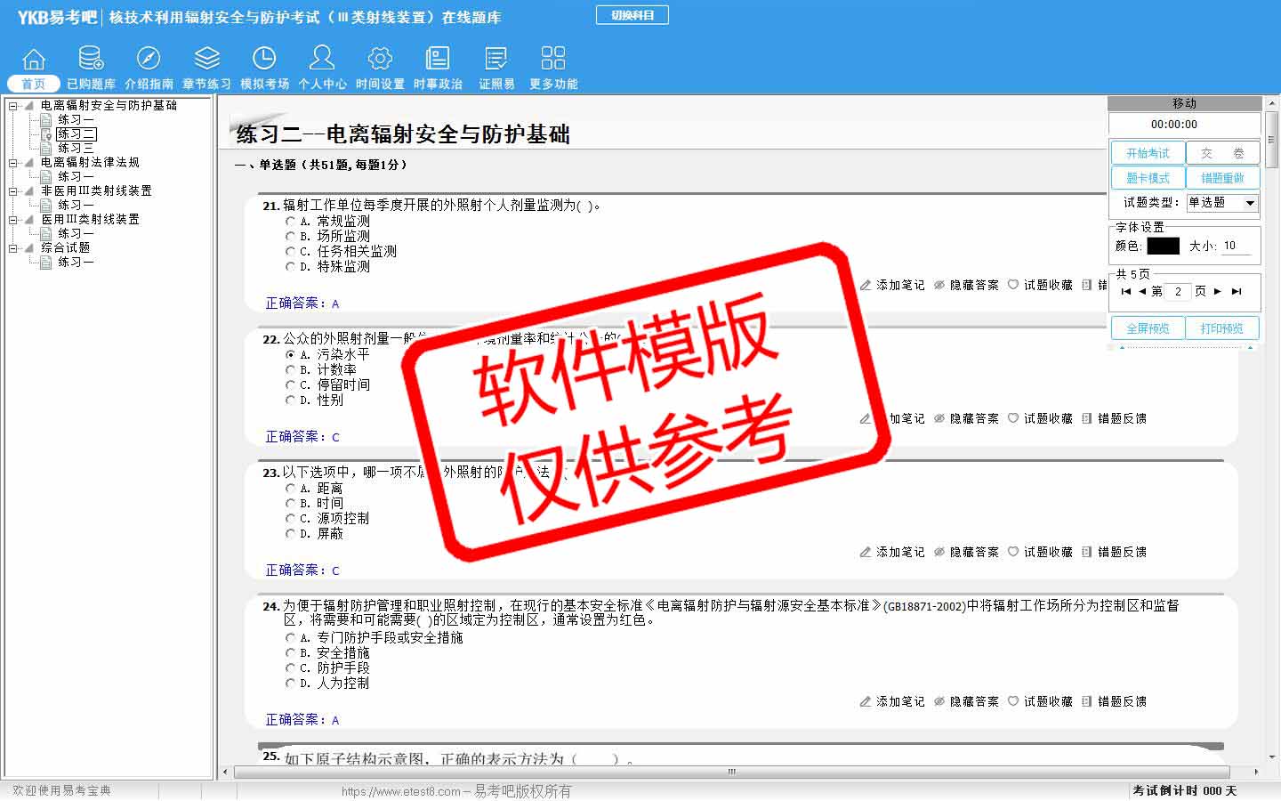
Task: Open 个人中心 user profile icon
Action: point(322,60)
